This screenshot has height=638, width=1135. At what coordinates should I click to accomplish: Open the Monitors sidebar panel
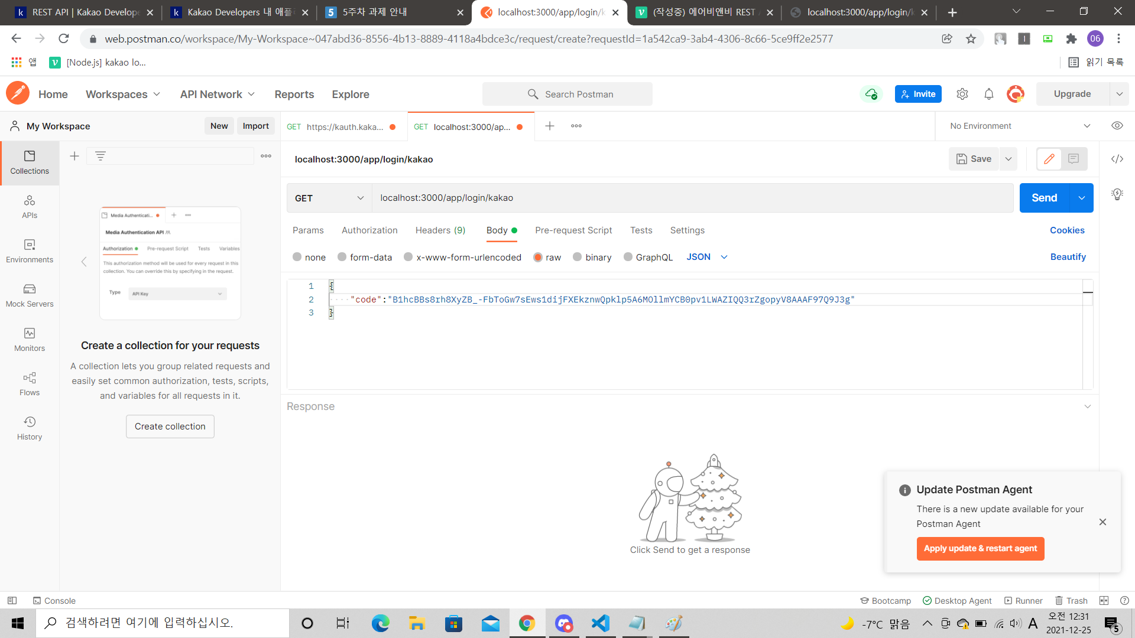pyautogui.click(x=30, y=339)
